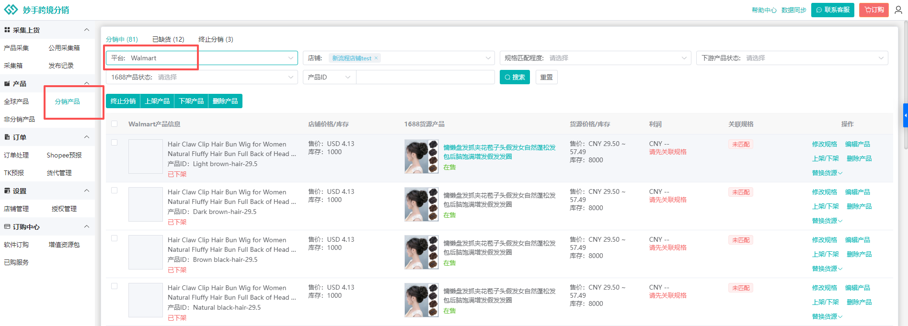Image resolution: width=908 pixels, height=326 pixels.
Task: Expand 替换货源 menu in first row
Action: (x=827, y=173)
